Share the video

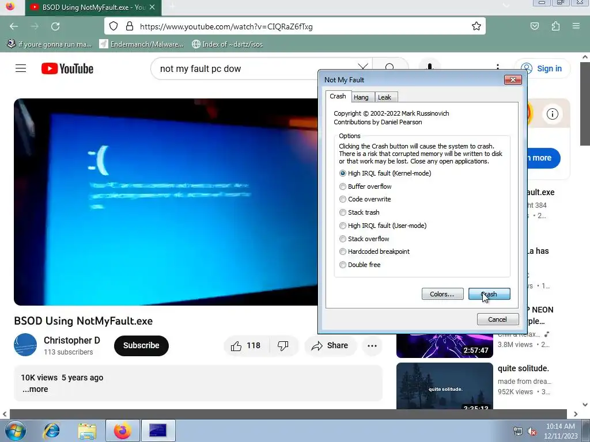tap(330, 345)
